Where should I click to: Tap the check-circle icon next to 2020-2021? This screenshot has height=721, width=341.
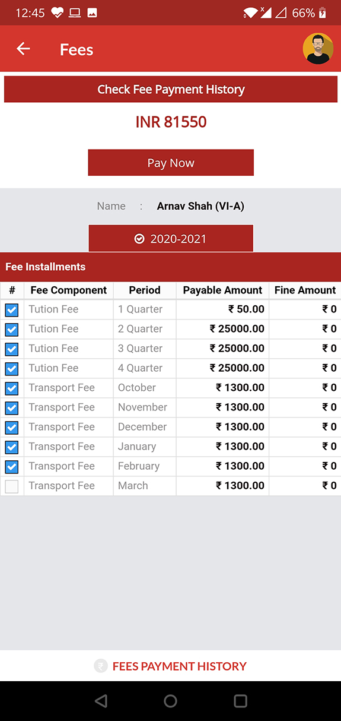click(x=139, y=239)
